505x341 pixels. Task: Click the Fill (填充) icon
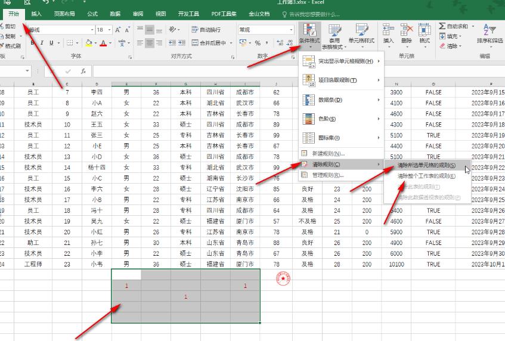click(442, 36)
